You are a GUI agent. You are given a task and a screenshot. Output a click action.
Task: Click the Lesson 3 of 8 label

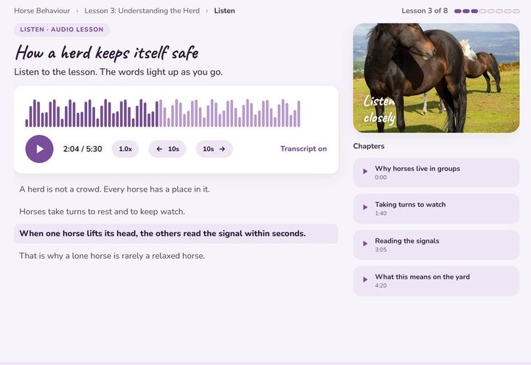pos(425,11)
